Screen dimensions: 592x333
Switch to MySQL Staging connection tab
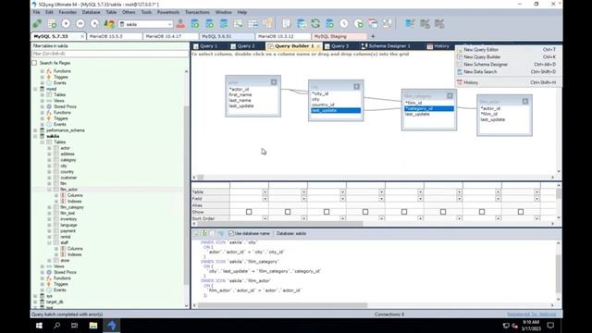(x=339, y=36)
